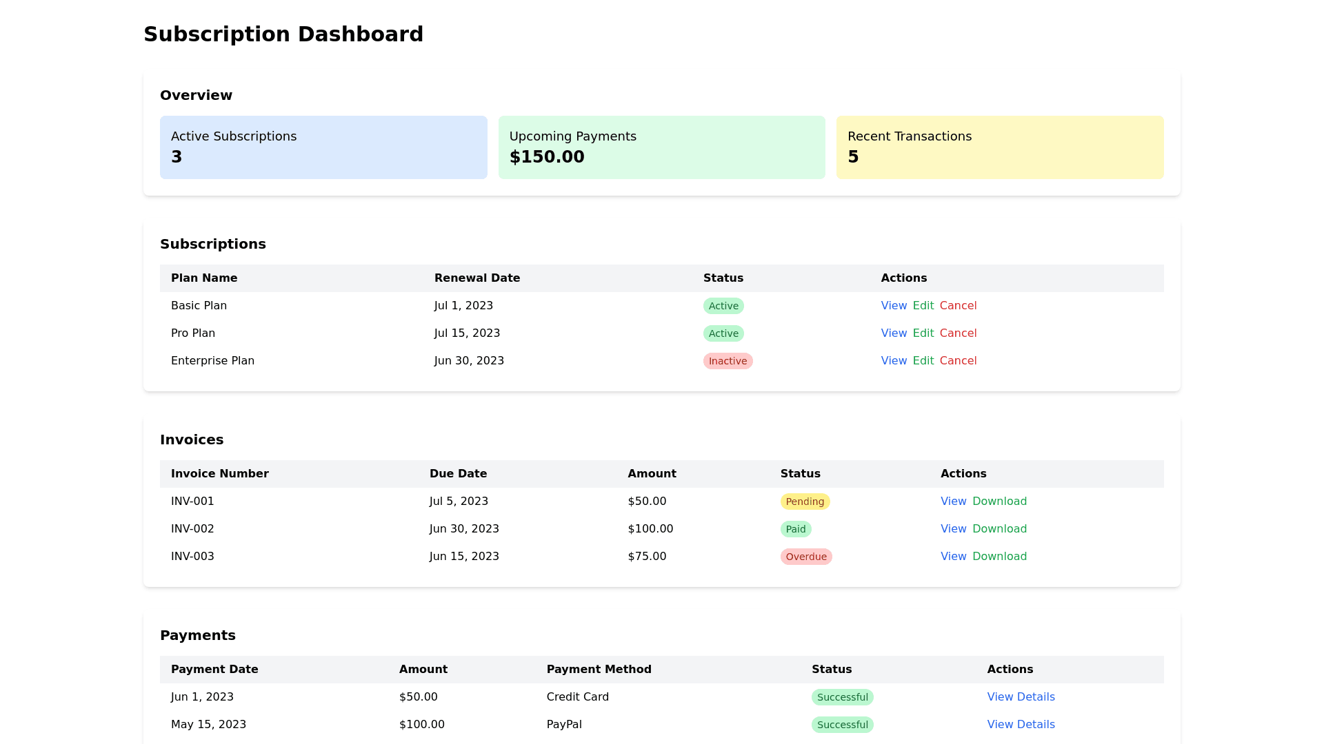
Task: Cancel the Basic Plan subscription
Action: coord(958,306)
